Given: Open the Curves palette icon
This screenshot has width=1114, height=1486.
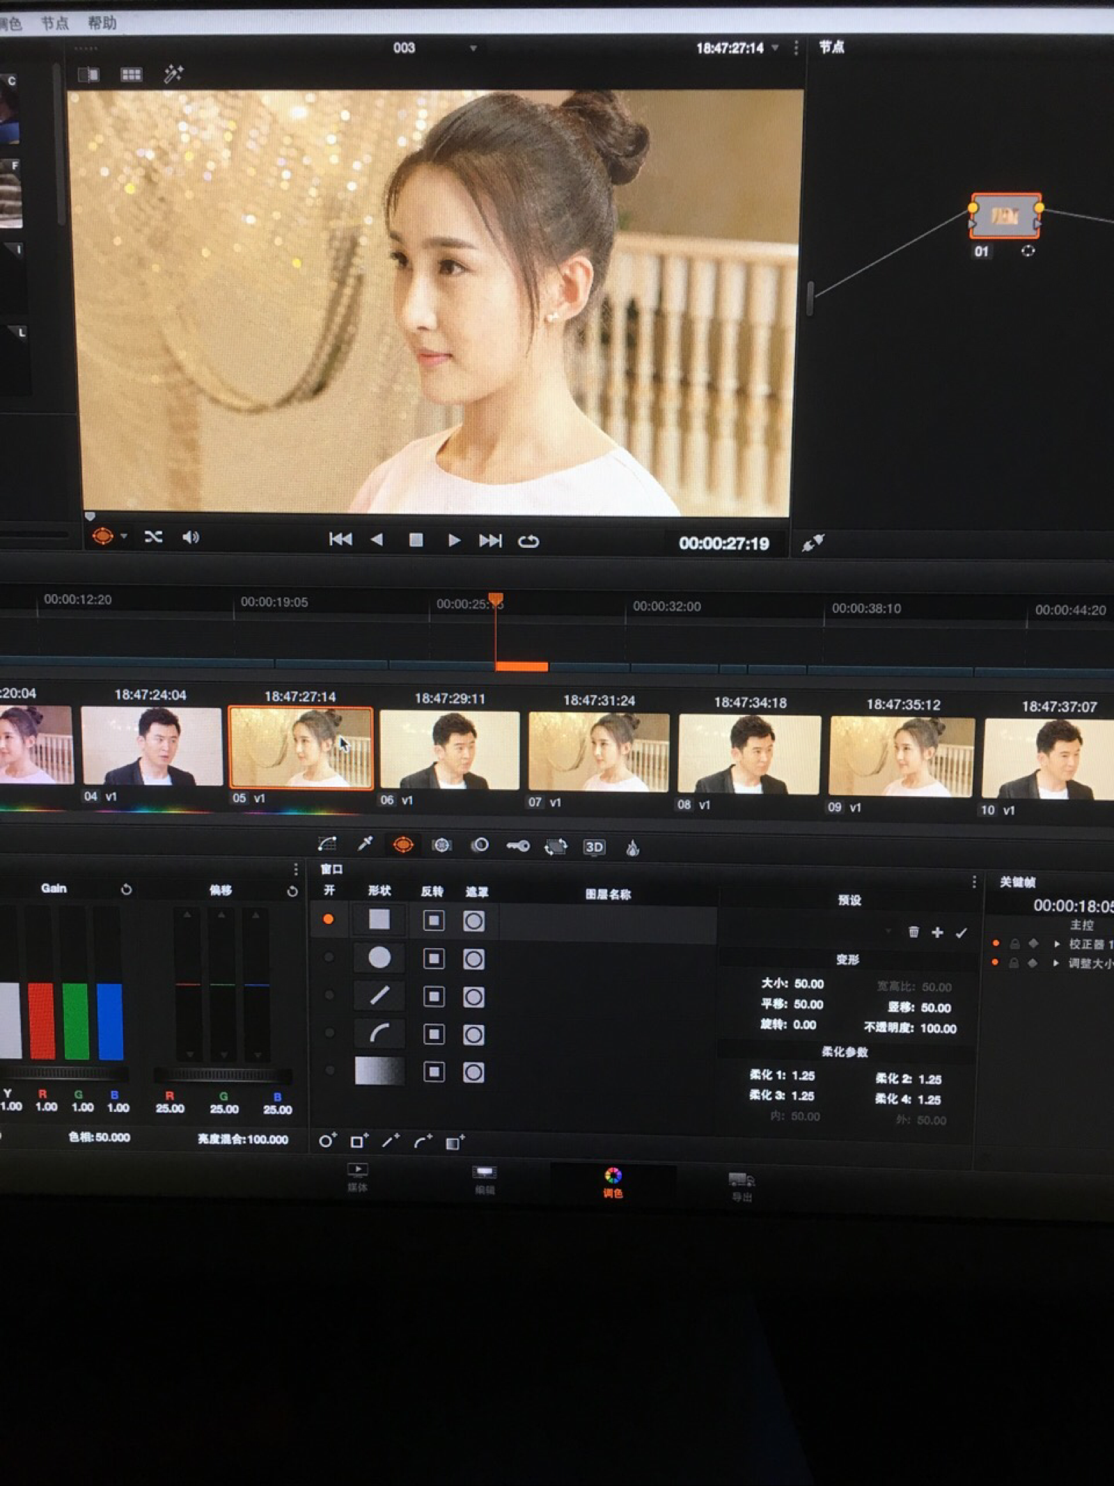Looking at the screenshot, I should pyautogui.click(x=327, y=844).
